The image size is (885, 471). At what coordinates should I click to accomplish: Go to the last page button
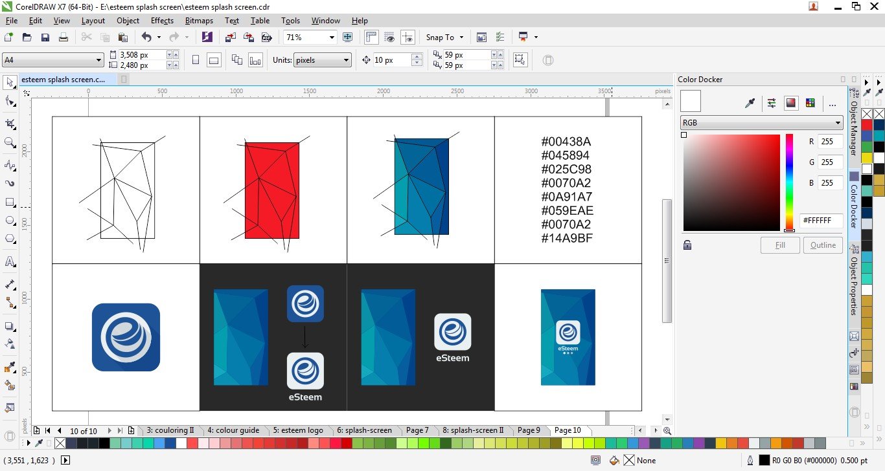point(120,431)
